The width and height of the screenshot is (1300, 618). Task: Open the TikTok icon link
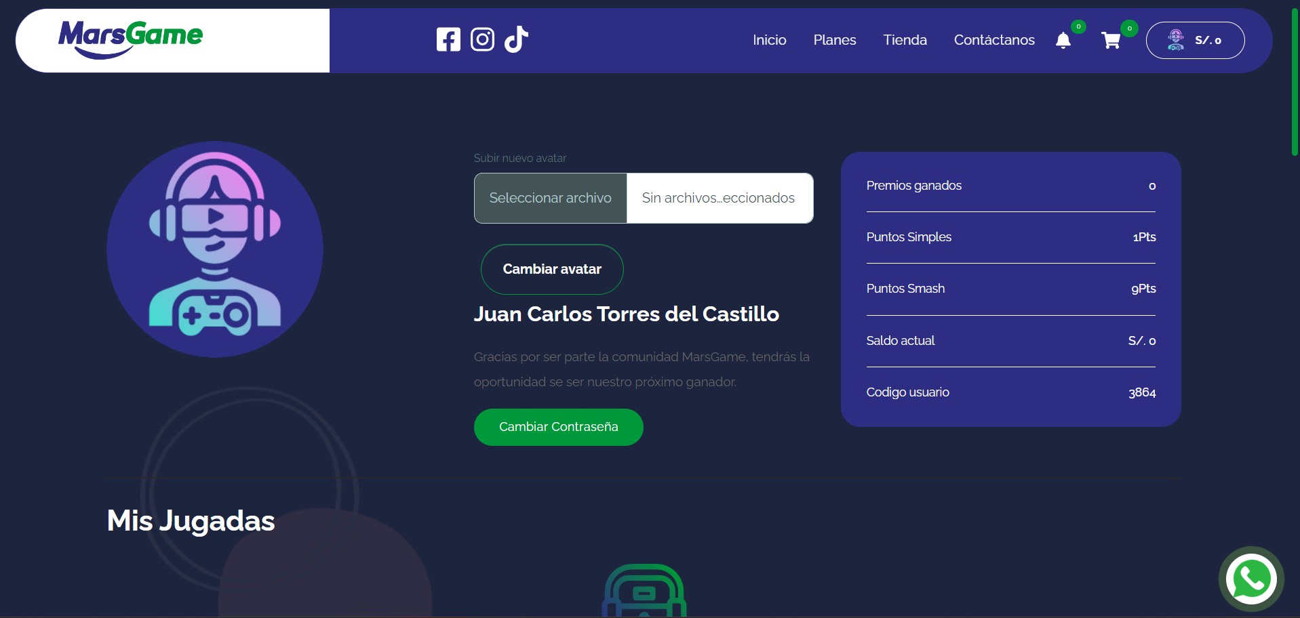(x=516, y=39)
